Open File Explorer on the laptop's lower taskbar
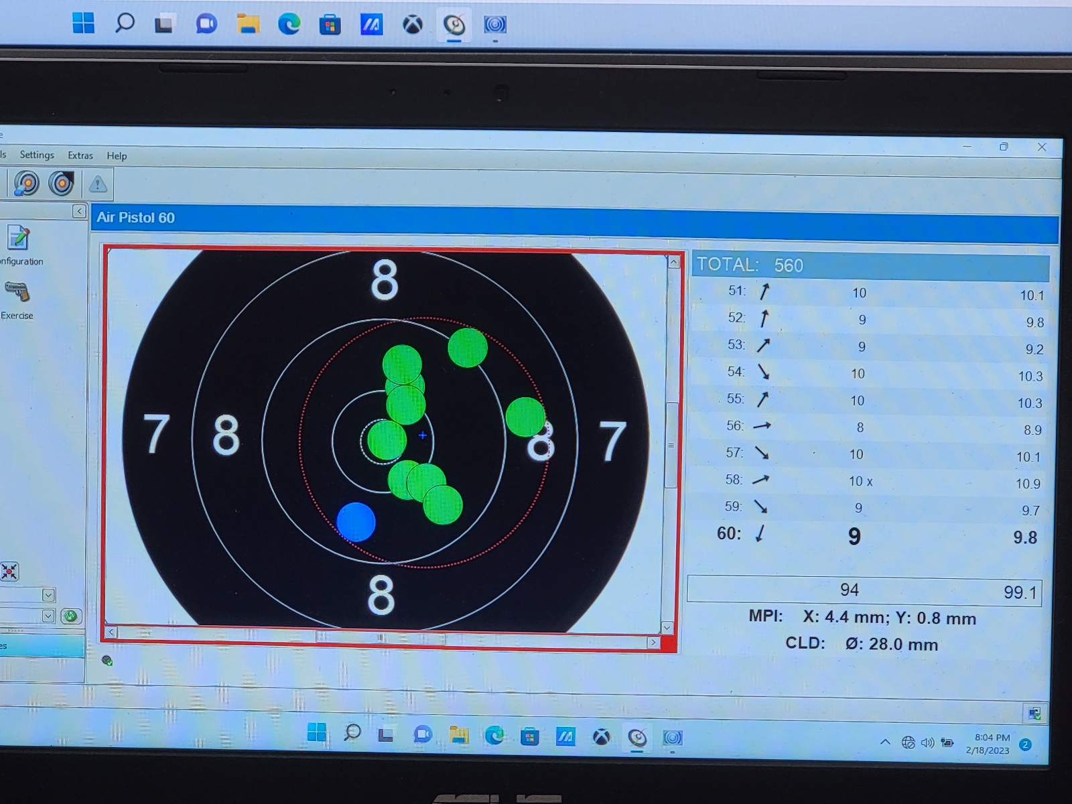This screenshot has height=804, width=1072. pos(459,734)
